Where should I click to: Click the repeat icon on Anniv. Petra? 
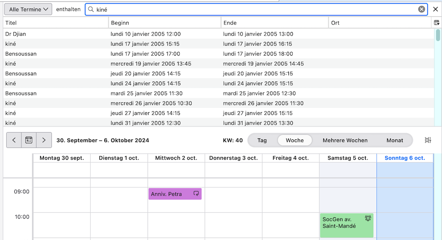pyautogui.click(x=196, y=194)
